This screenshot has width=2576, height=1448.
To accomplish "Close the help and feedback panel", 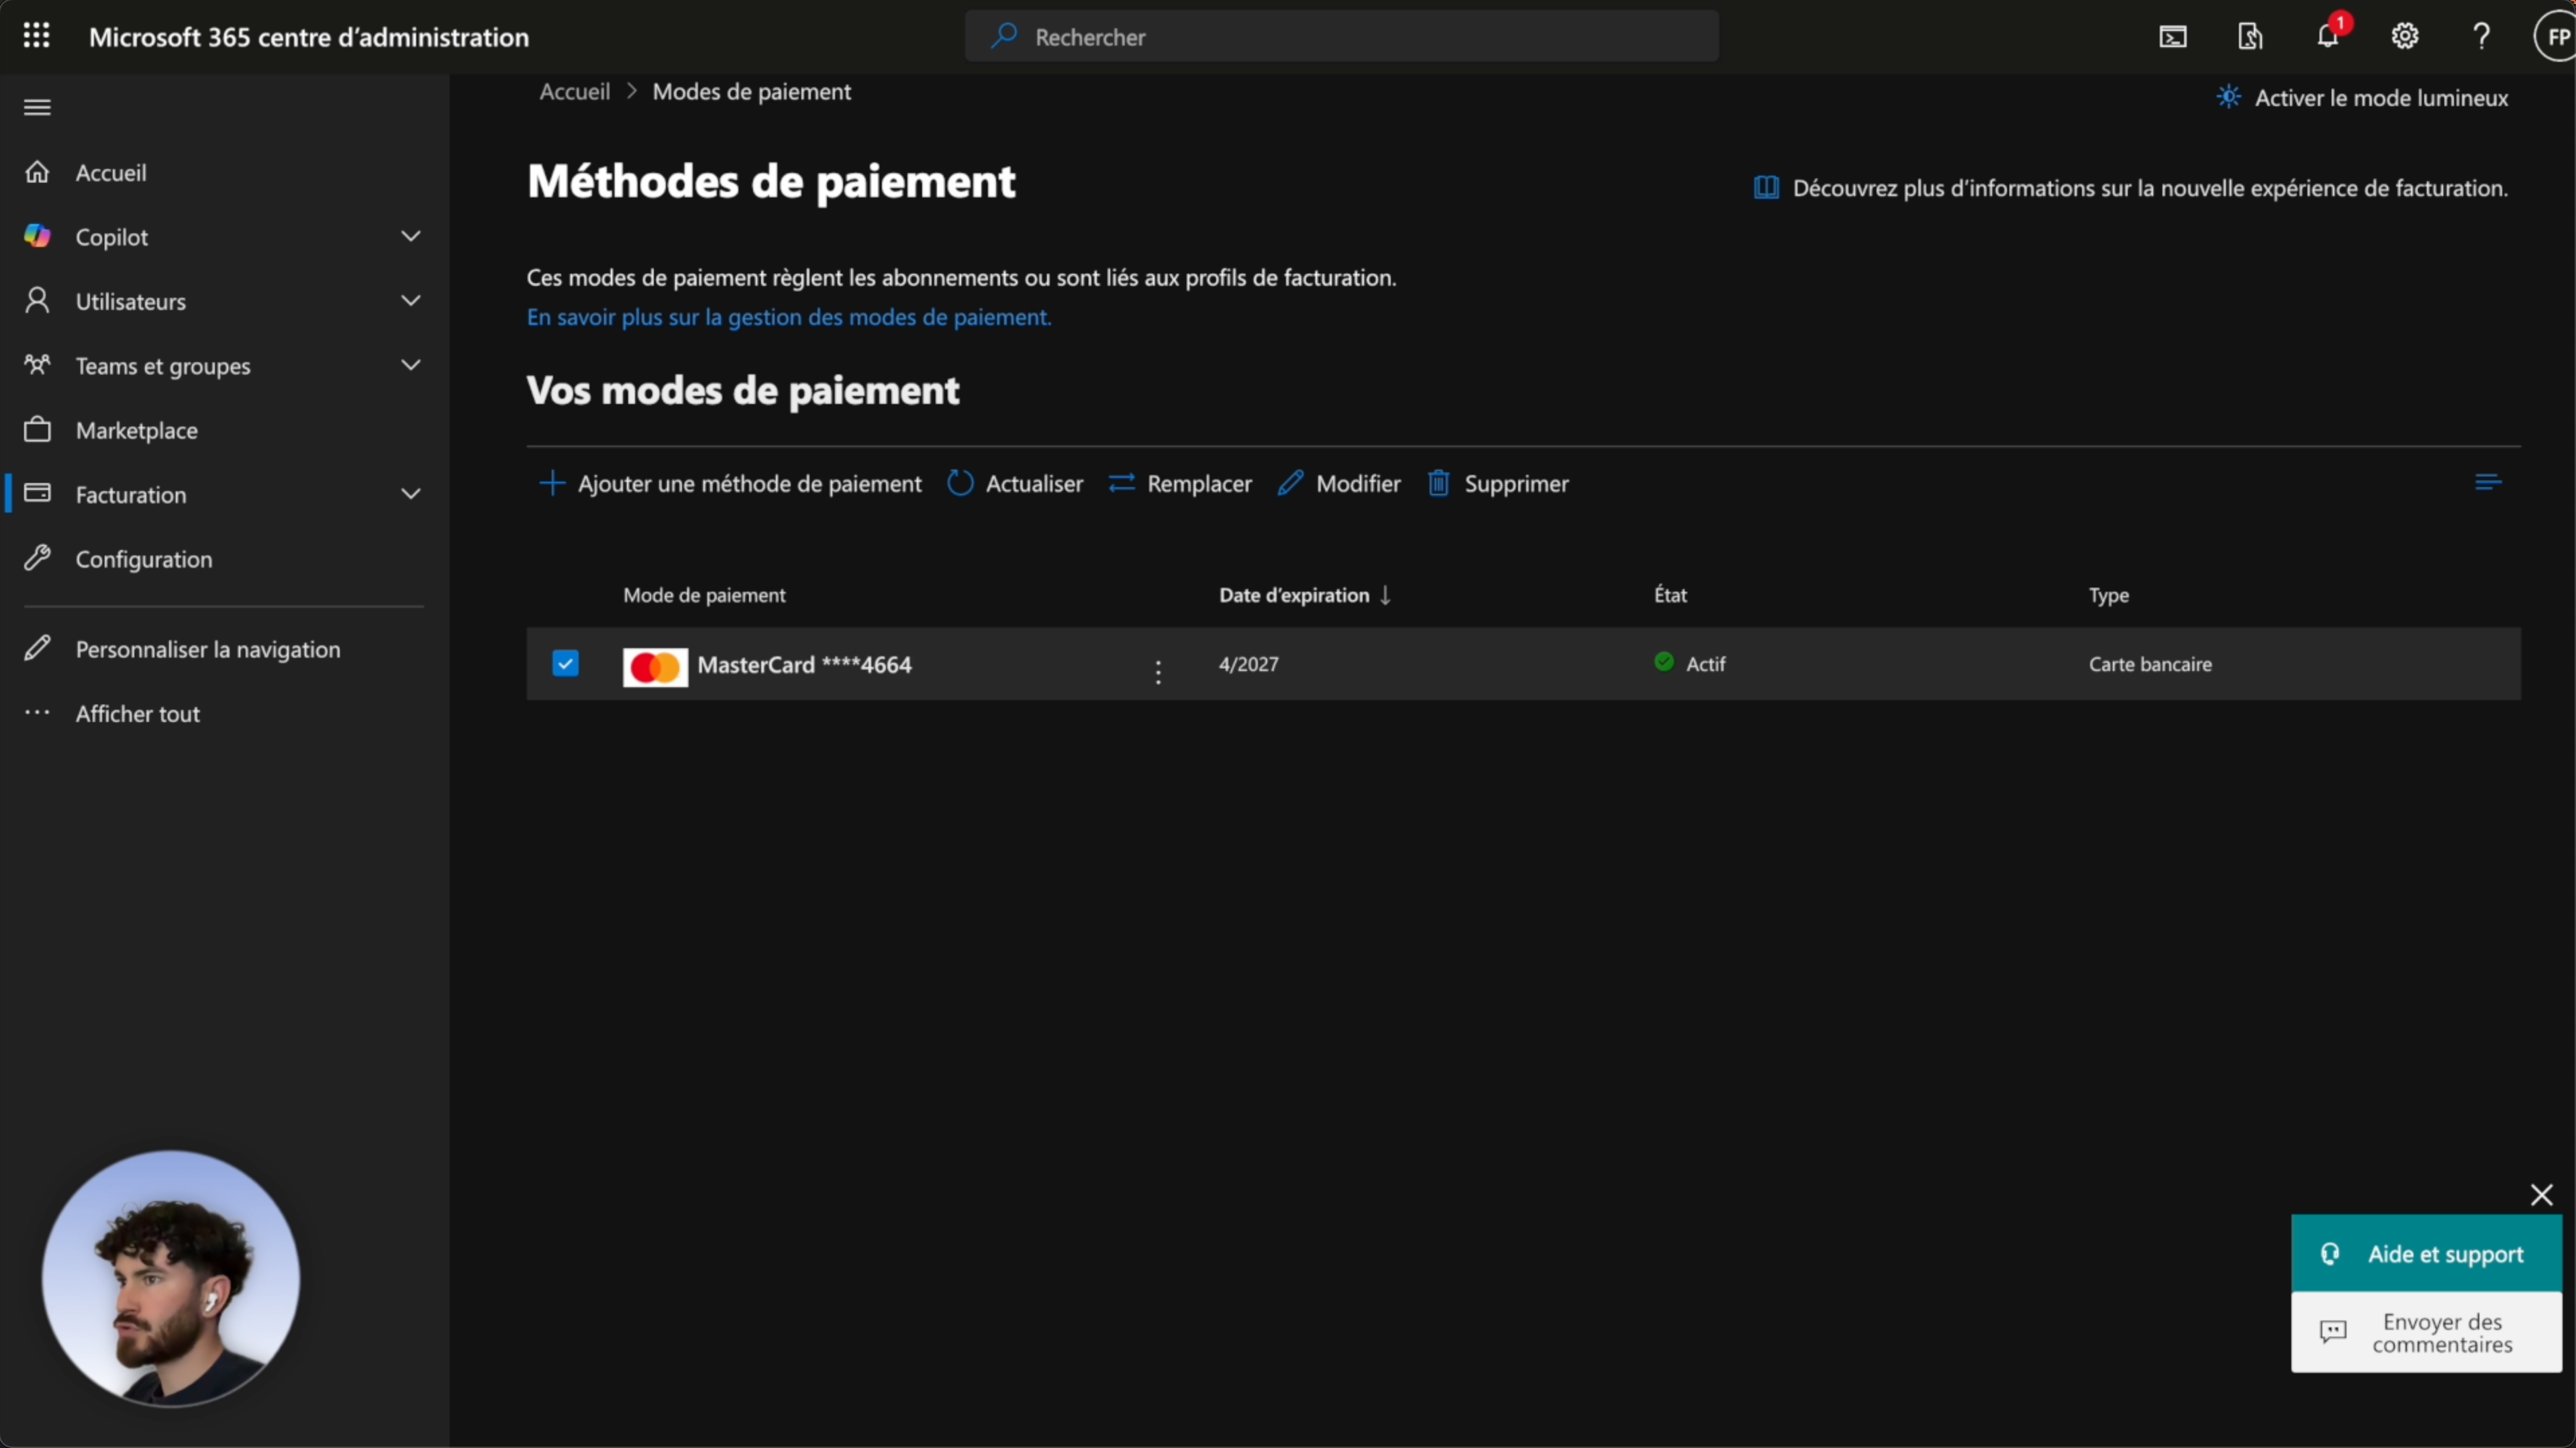I will 2541,1195.
